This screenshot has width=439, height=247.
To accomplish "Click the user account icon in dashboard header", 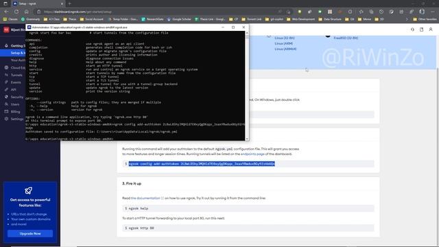I will [x=431, y=30].
